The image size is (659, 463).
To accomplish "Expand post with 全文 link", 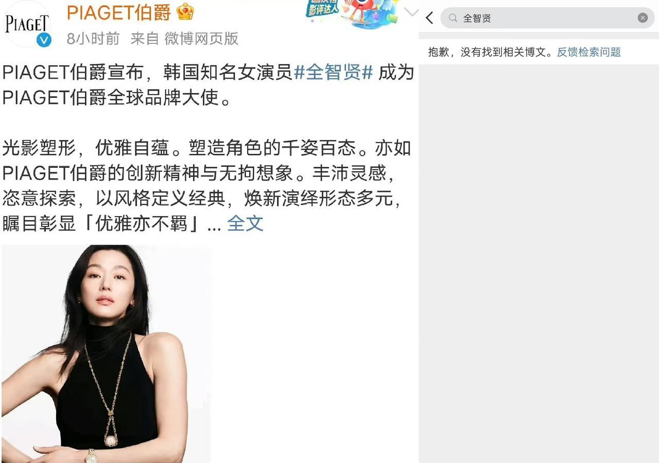I will [245, 223].
